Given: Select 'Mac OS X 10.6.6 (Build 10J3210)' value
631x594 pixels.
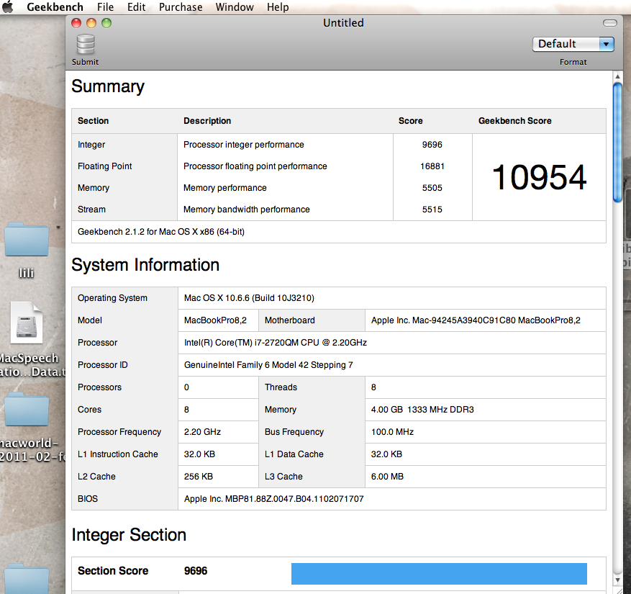Looking at the screenshot, I should 249,298.
